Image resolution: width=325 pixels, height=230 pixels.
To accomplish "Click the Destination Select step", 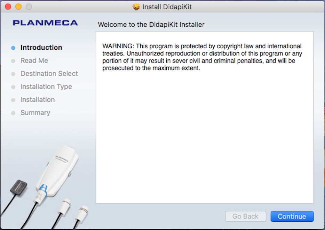I will pyautogui.click(x=49, y=74).
